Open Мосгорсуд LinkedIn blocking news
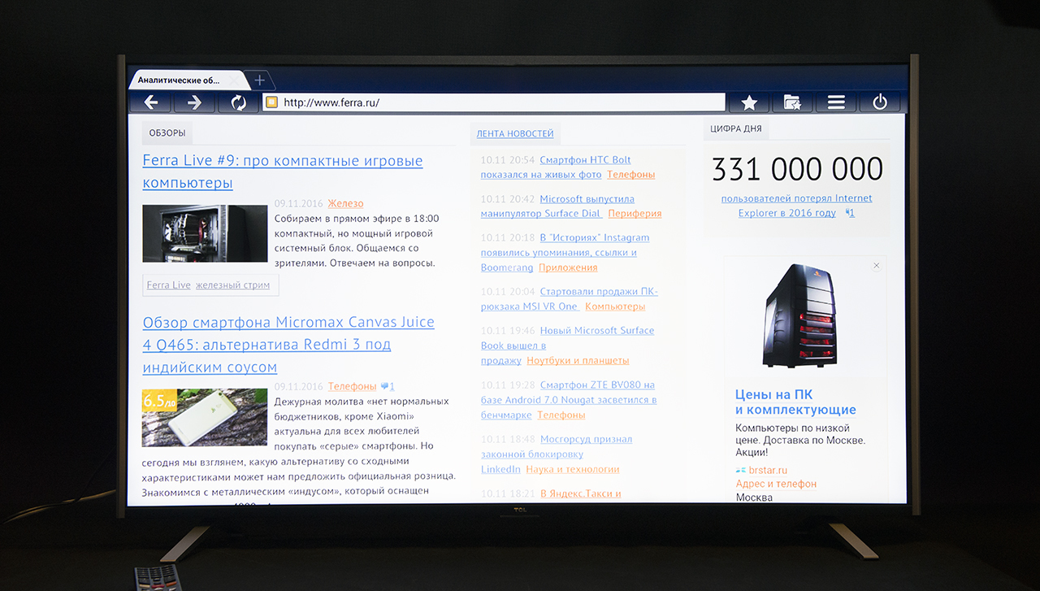Screen dimensions: 1040x591 [x=557, y=454]
